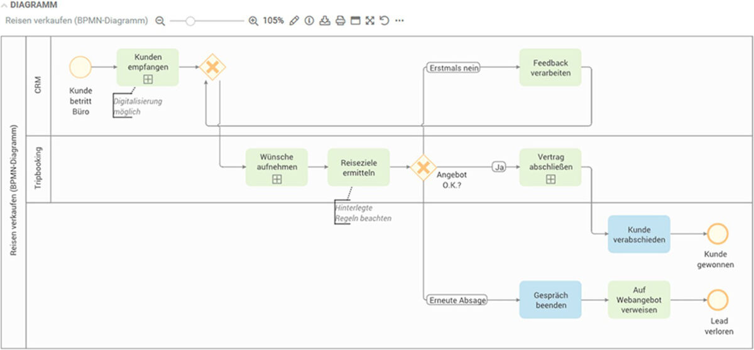
Task: Toggle fullscreen arrows icon
Action: [369, 21]
